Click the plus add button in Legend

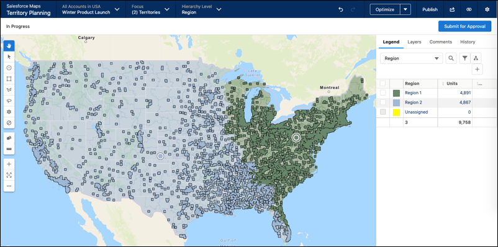[477, 69]
